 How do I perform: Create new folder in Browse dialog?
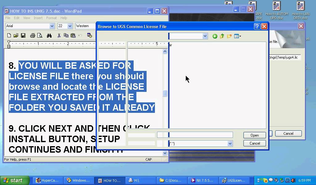click(229, 36)
